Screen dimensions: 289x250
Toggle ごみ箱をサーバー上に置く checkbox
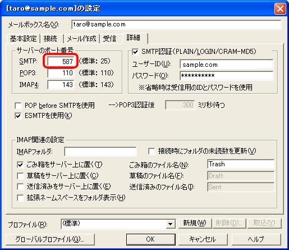20,165
